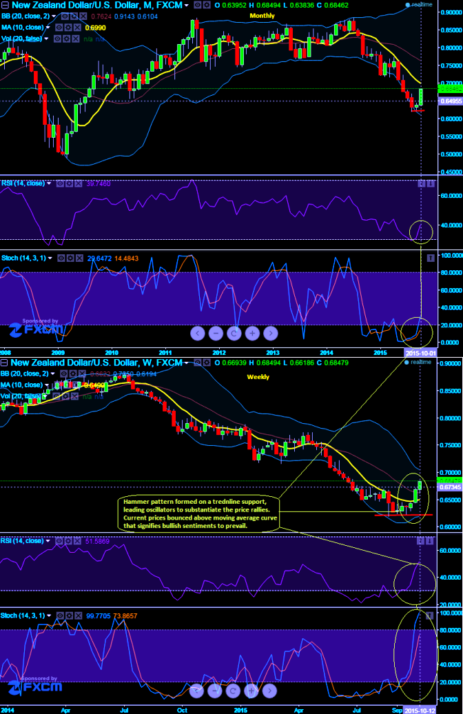
Task: Remove weekly Volume indicator with X icon
Action: tap(74, 396)
